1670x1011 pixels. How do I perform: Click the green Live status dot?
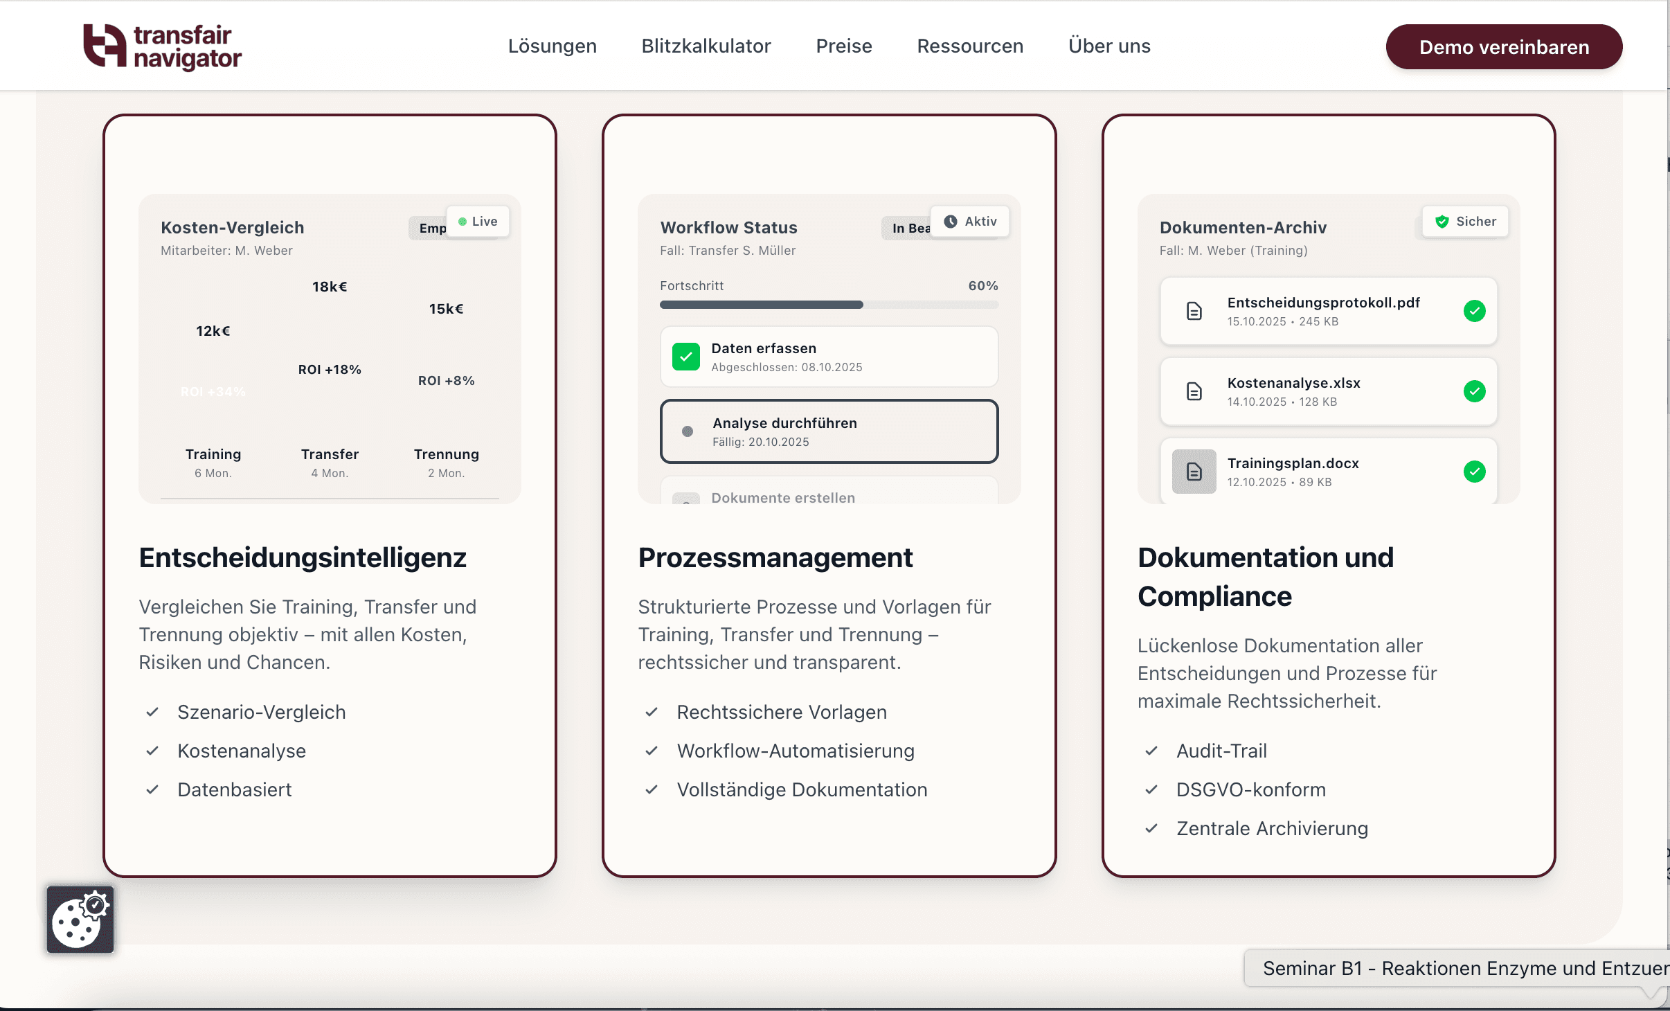[463, 222]
